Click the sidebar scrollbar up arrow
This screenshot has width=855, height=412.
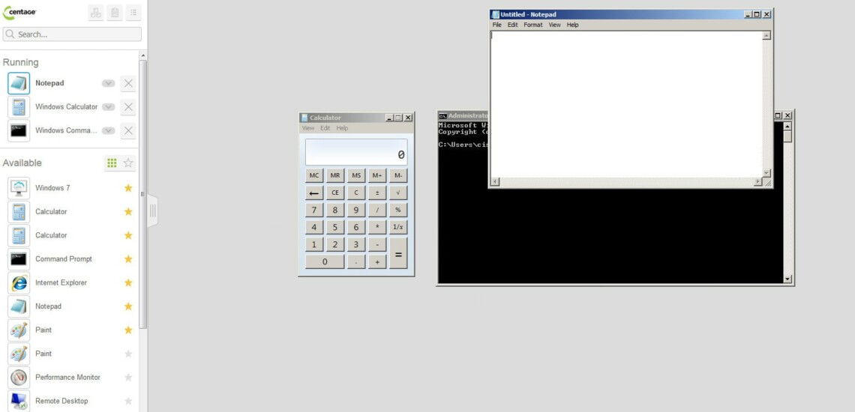tap(142, 55)
